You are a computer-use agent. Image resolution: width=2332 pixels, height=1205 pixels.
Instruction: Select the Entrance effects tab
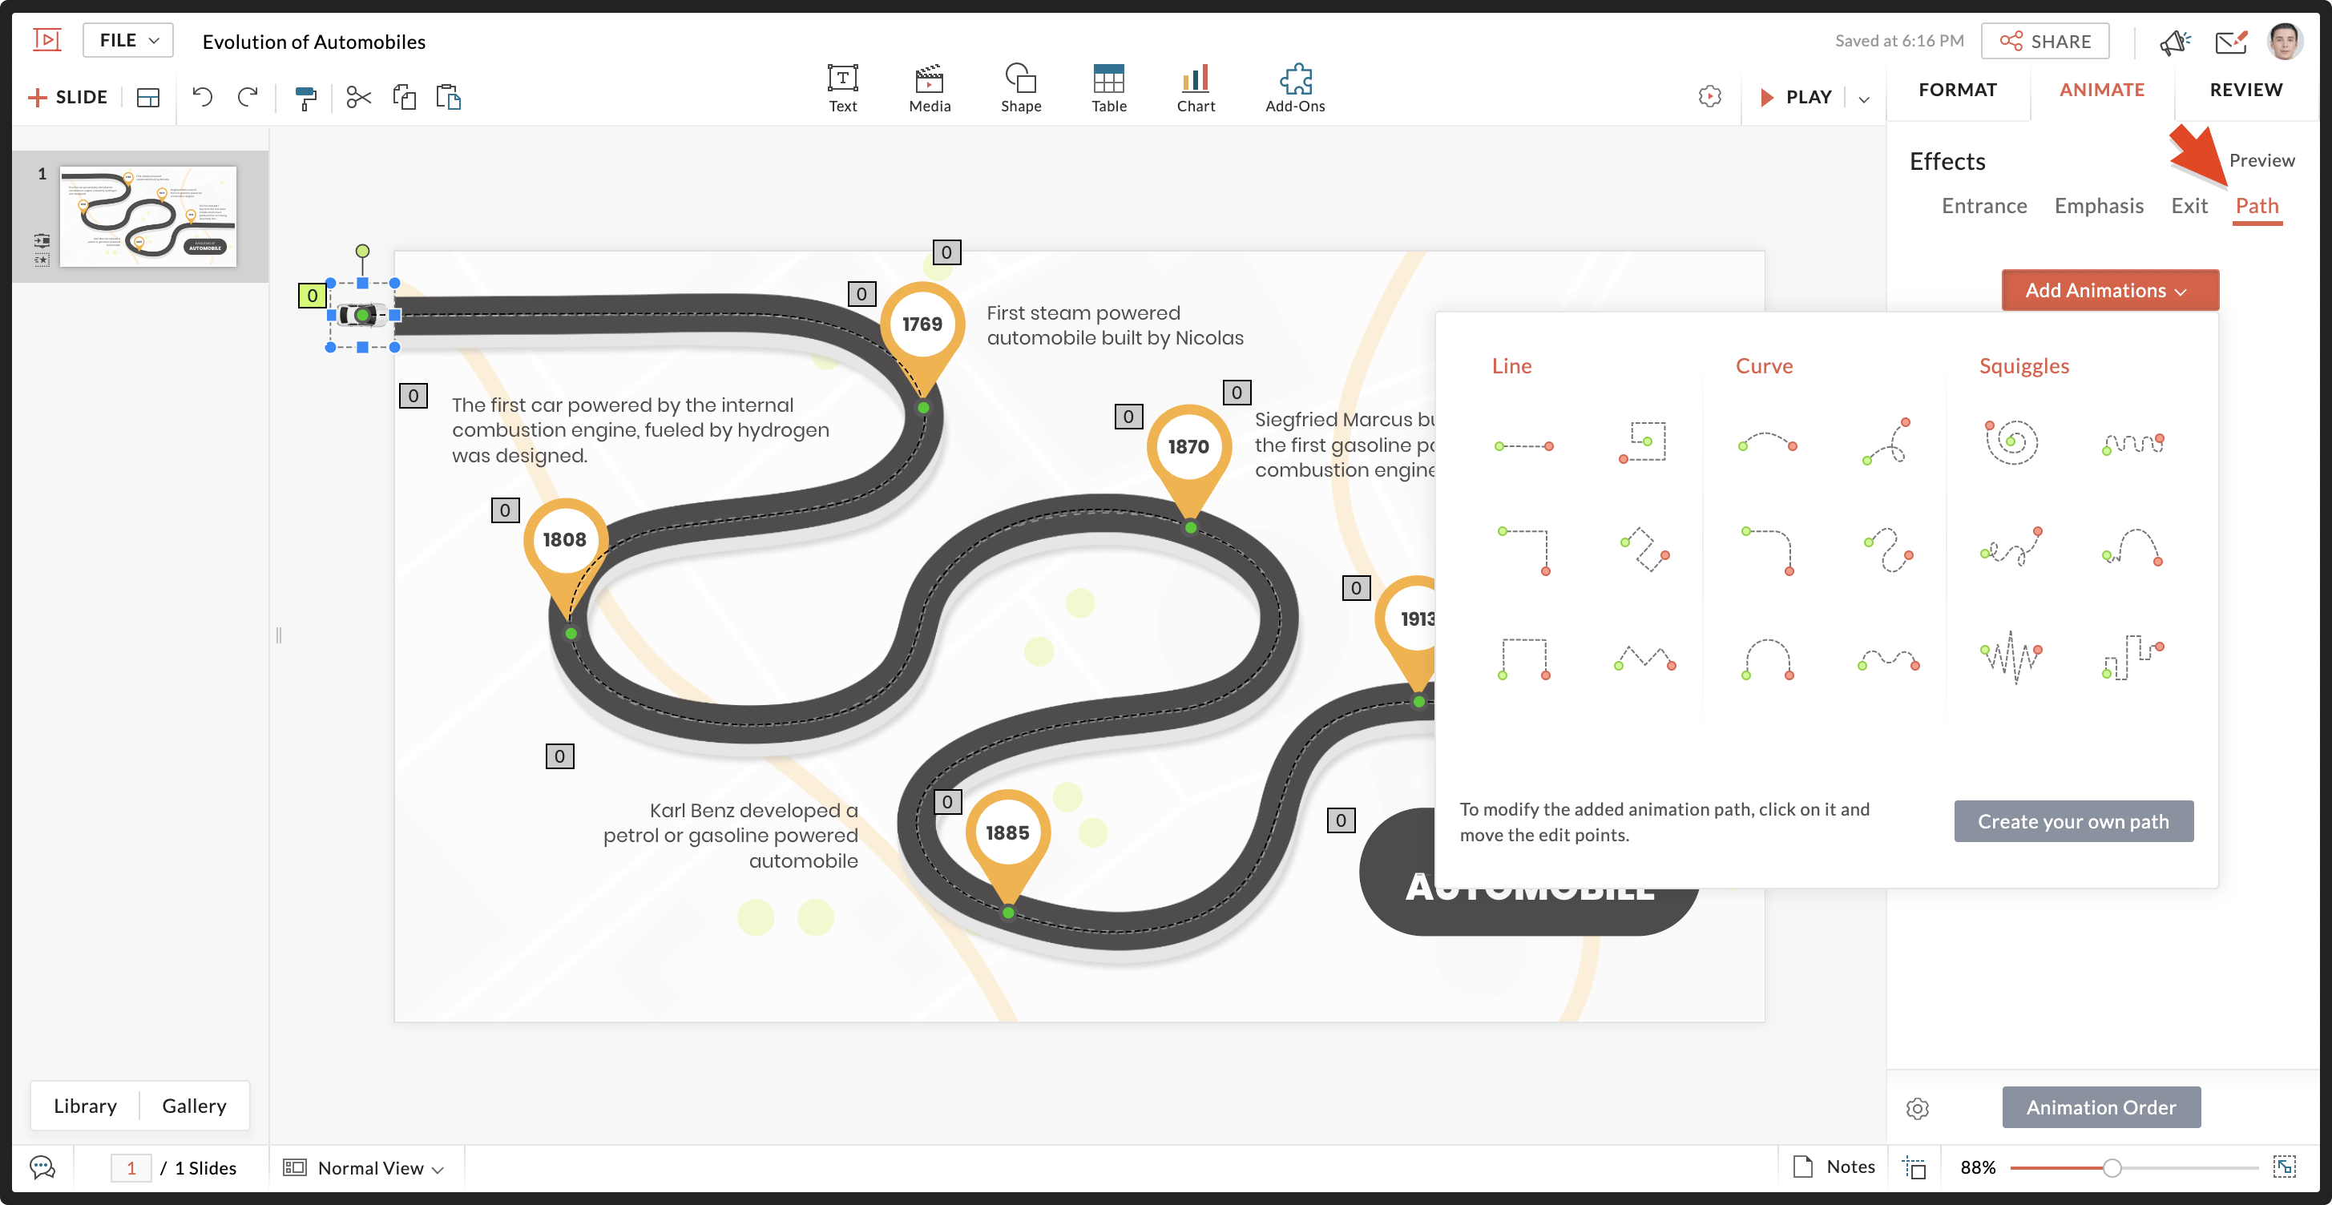click(x=1983, y=206)
